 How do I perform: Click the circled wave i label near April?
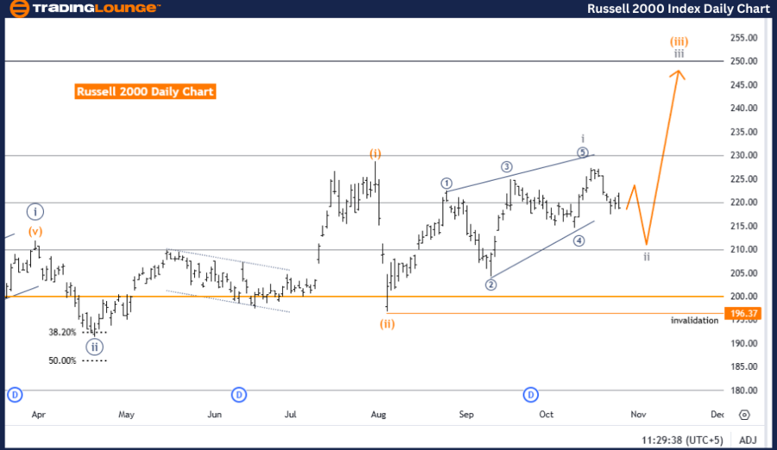pyautogui.click(x=35, y=212)
